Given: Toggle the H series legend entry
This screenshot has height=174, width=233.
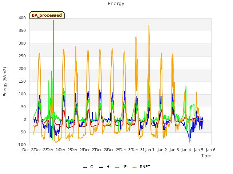Looking at the screenshot, I should click(x=104, y=167).
